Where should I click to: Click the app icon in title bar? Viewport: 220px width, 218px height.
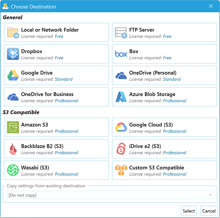tap(5, 6)
